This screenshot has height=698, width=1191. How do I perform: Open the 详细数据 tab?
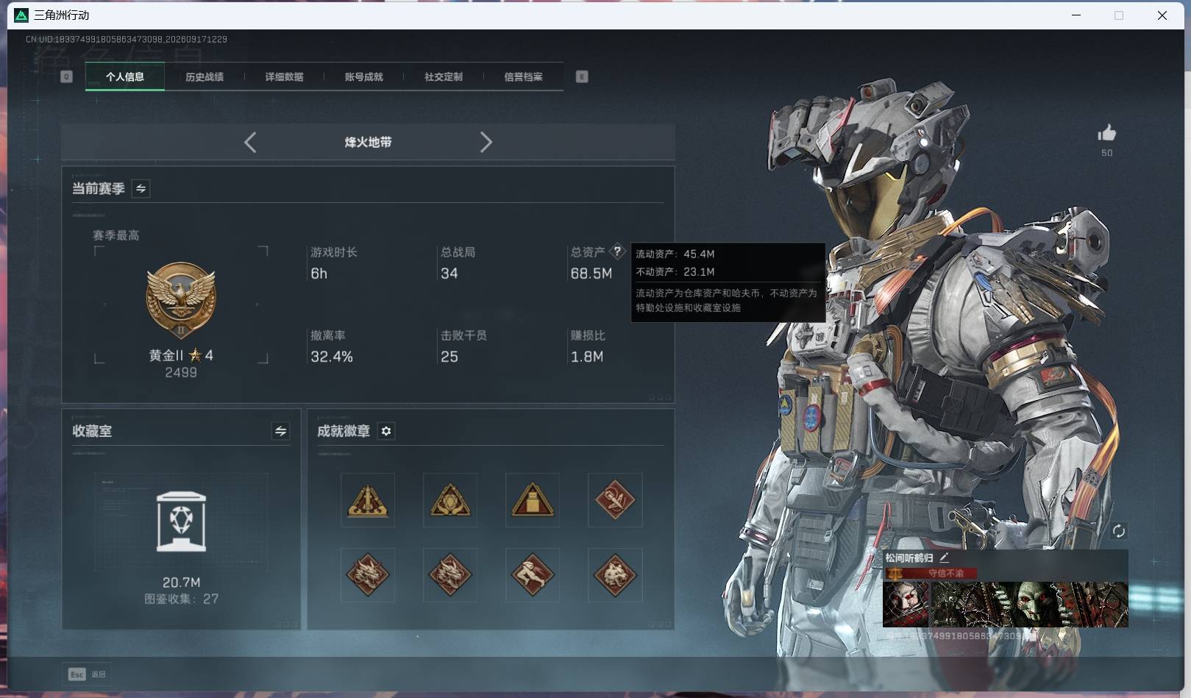point(284,76)
